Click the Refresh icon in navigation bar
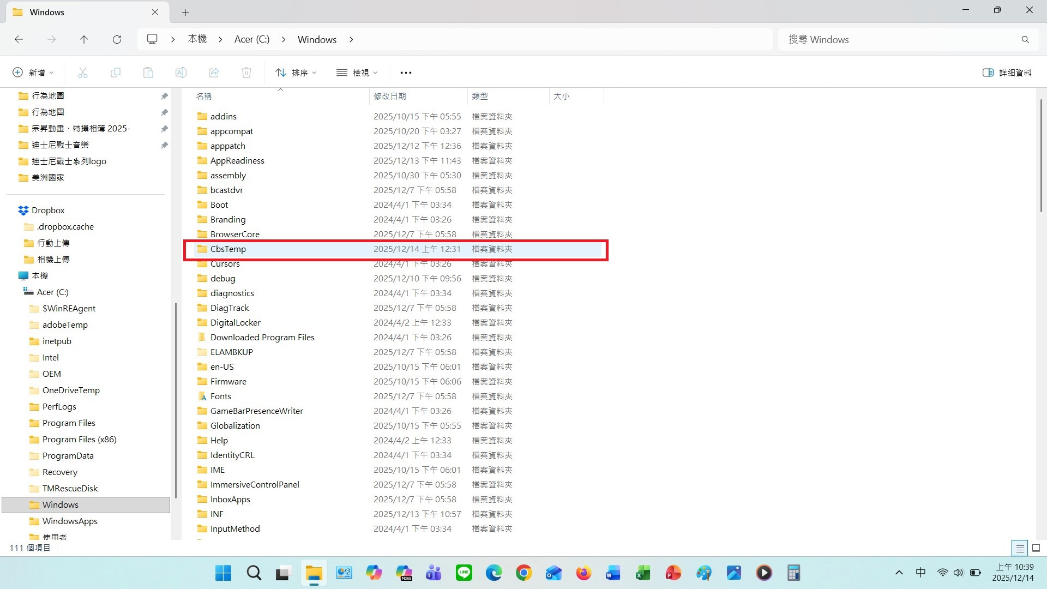The image size is (1047, 589). click(x=117, y=39)
